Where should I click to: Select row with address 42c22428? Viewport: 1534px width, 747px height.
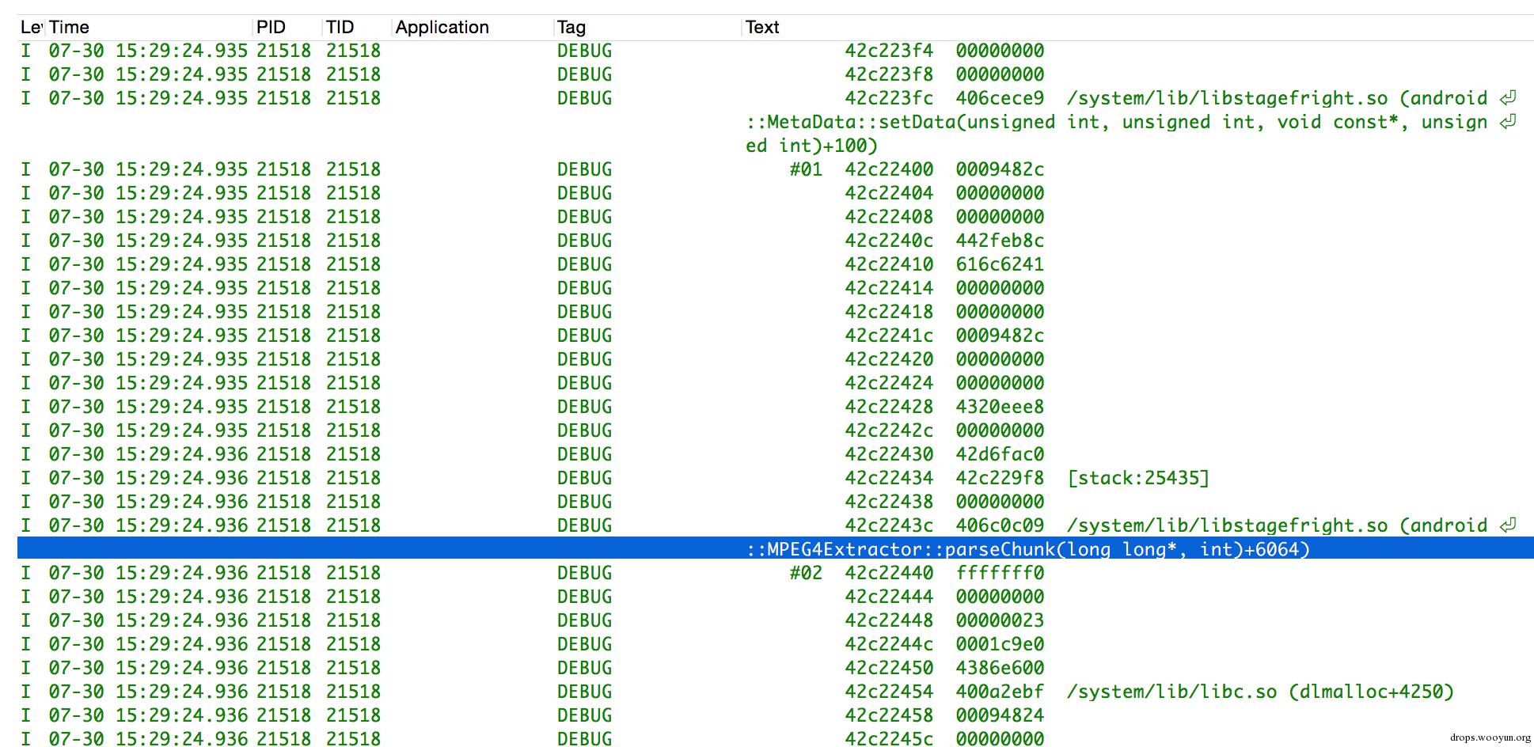(888, 407)
